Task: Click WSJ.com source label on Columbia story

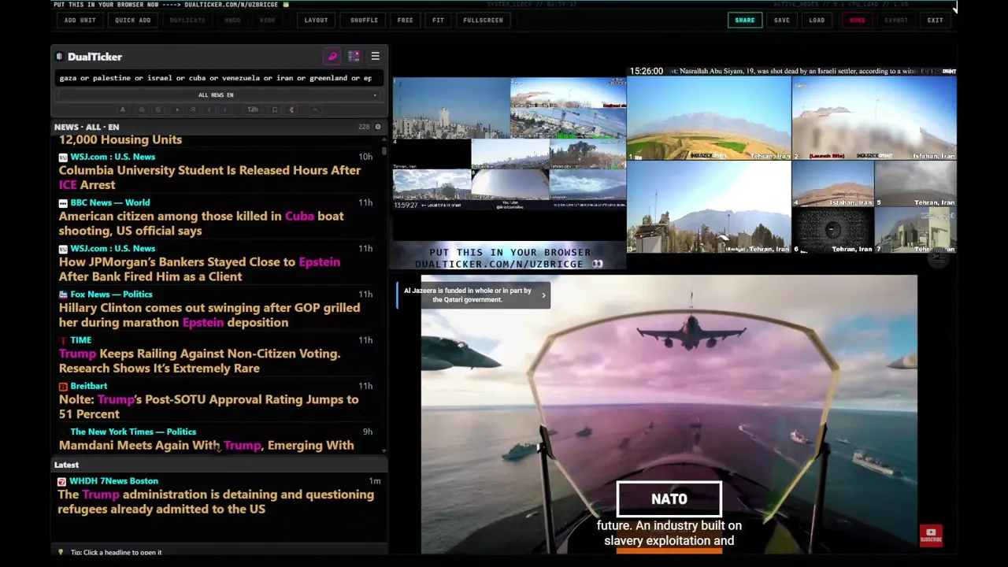Action: (113, 157)
